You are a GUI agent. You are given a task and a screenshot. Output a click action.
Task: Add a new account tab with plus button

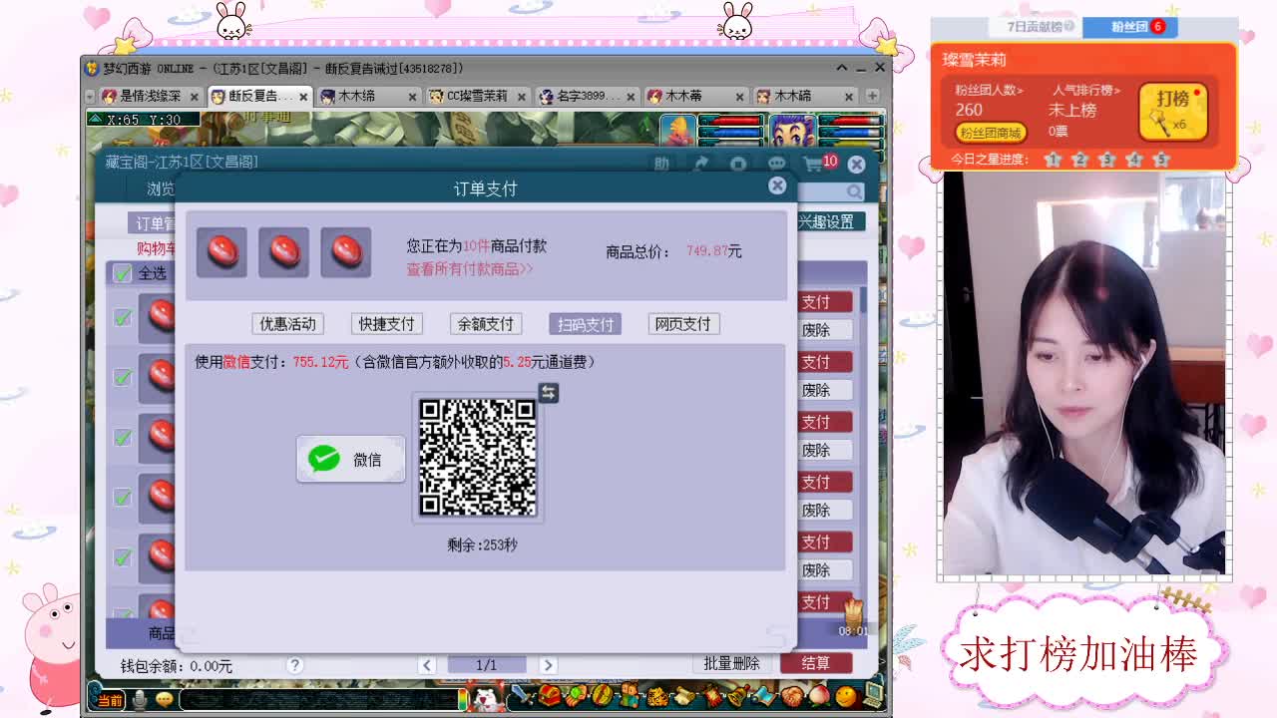(x=872, y=96)
